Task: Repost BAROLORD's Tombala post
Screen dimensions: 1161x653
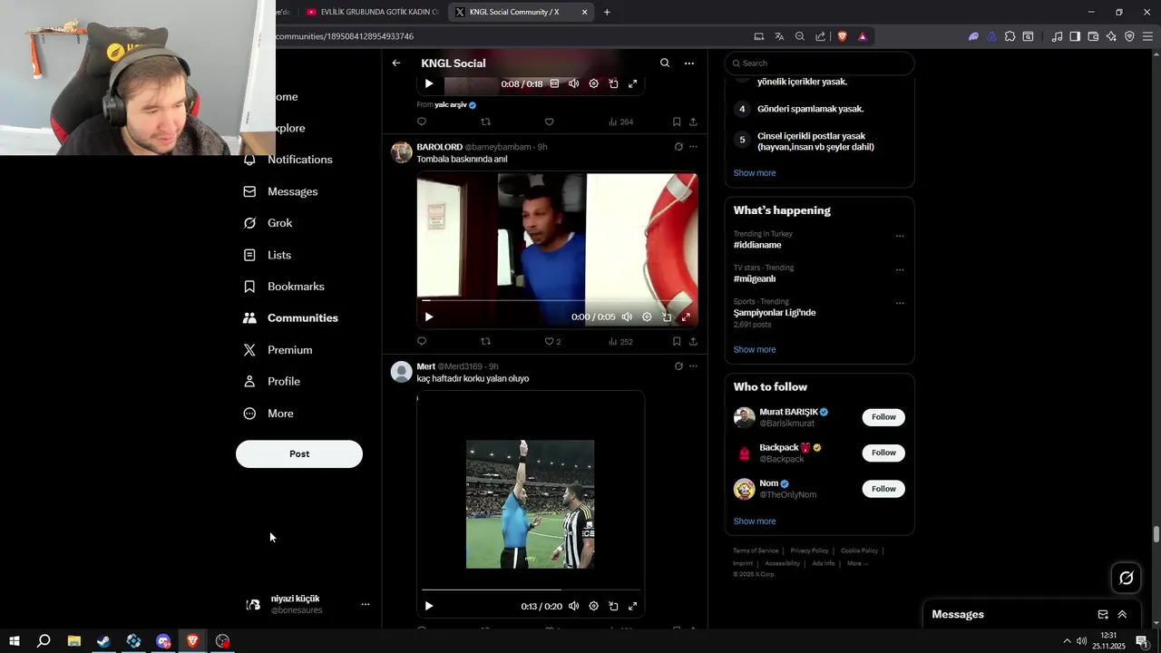Action: click(485, 341)
